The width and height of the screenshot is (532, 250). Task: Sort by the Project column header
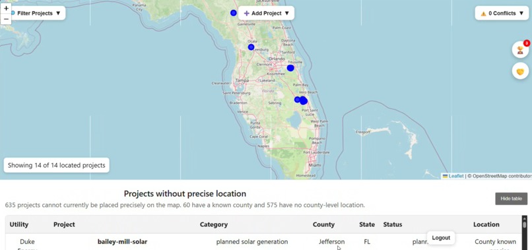pos(64,224)
